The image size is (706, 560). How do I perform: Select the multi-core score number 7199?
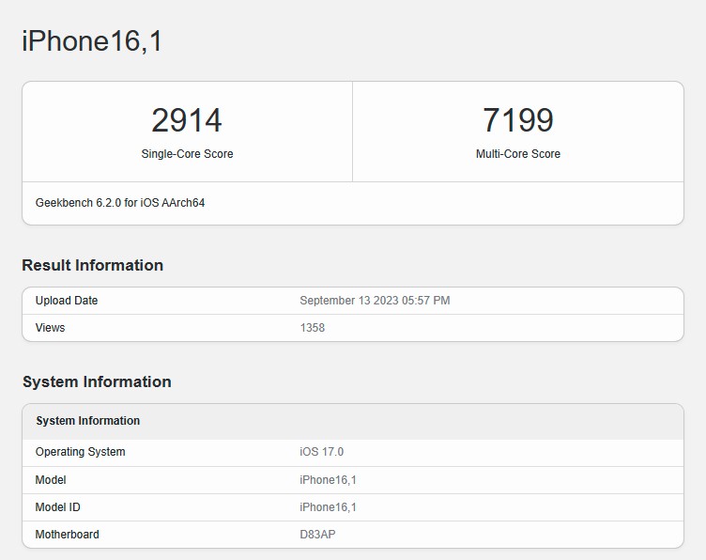pyautogui.click(x=517, y=120)
